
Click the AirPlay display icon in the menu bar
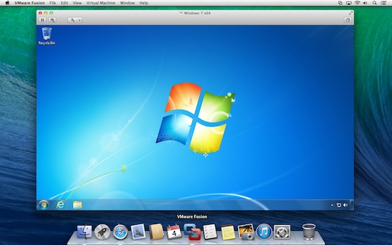349,3
